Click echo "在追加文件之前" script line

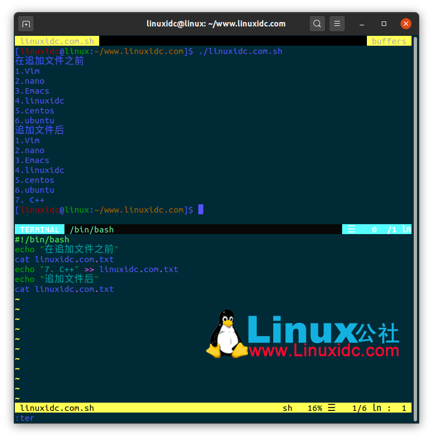(67, 250)
